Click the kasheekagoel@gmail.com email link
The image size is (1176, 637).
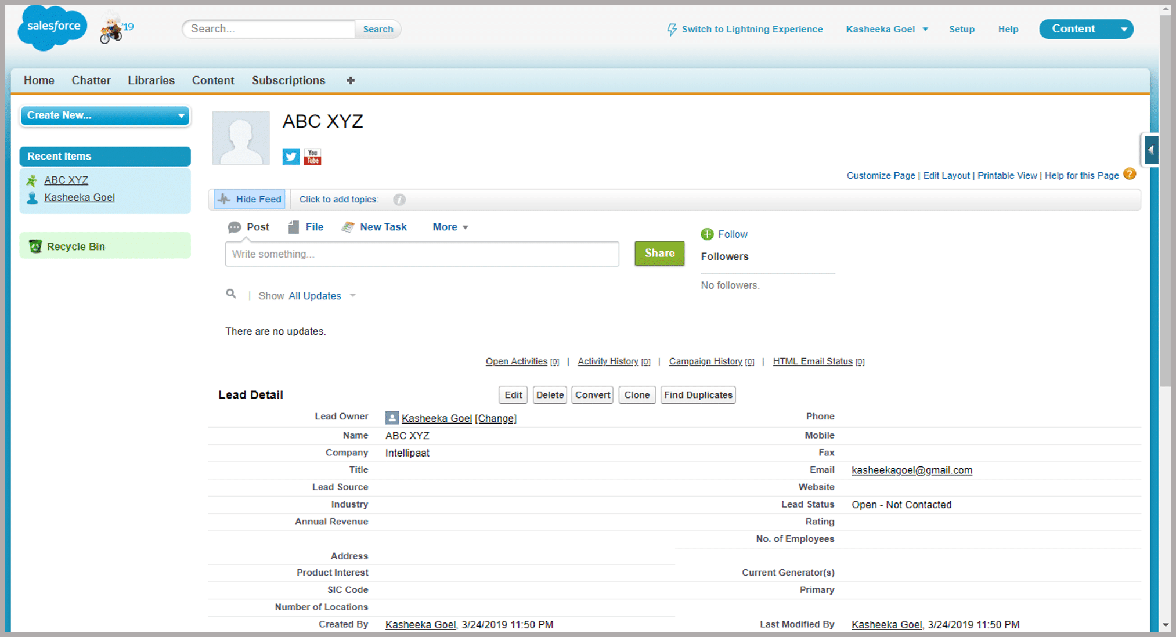point(911,470)
